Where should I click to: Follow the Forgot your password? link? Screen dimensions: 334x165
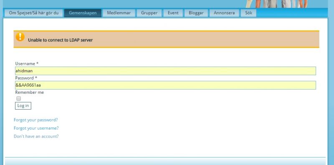click(x=36, y=120)
